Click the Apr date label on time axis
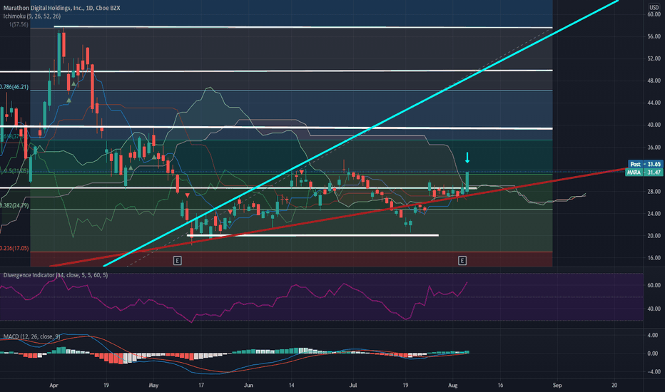Screen dimensions: 665x392 54,385
